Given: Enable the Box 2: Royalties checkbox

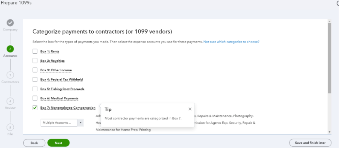Looking at the screenshot, I should pyautogui.click(x=35, y=60).
